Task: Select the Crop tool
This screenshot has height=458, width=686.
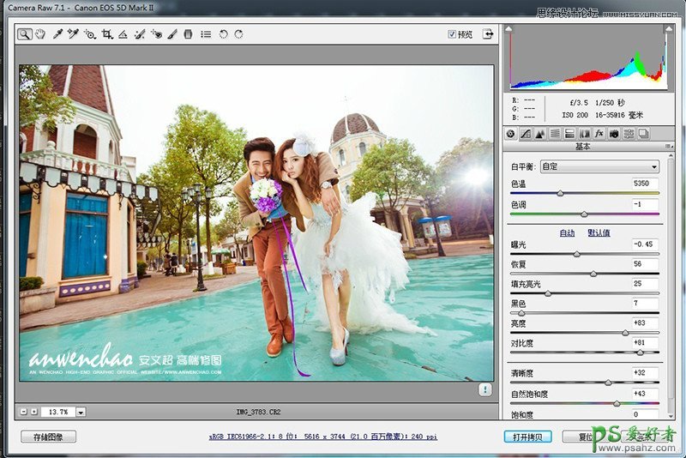Action: (x=107, y=34)
